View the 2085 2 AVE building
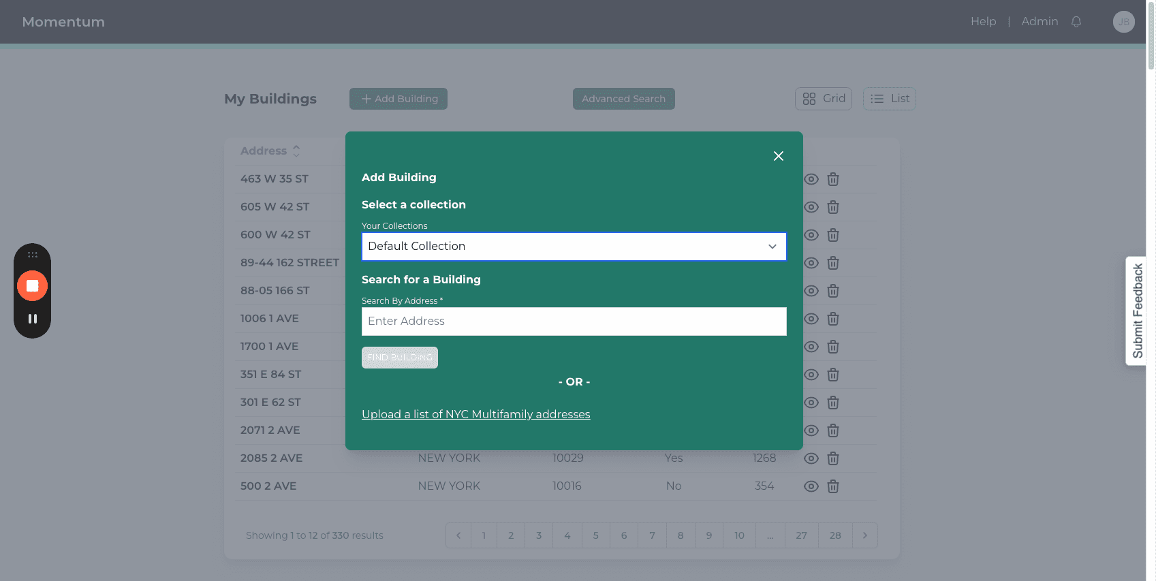The width and height of the screenshot is (1156, 581). pyautogui.click(x=811, y=458)
